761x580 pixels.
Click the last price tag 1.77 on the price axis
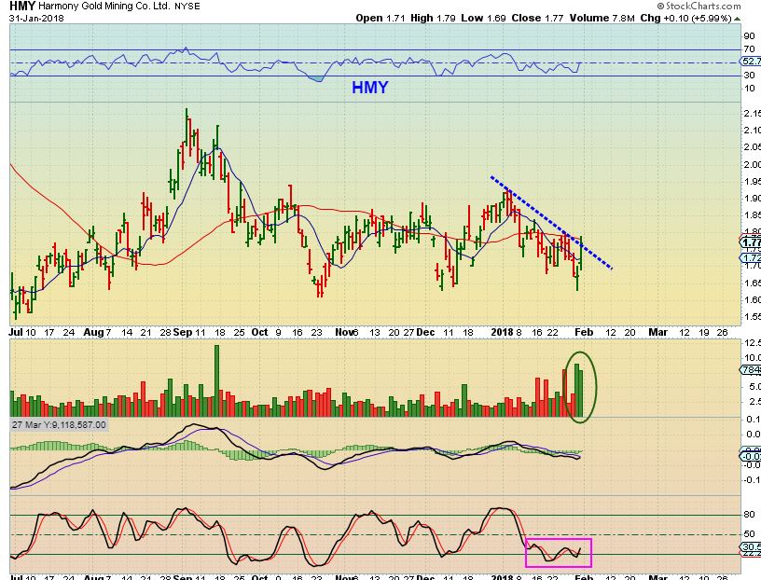coord(751,242)
